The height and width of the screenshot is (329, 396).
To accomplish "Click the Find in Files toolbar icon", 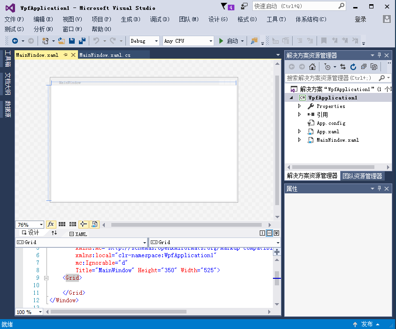I will tap(254, 41).
